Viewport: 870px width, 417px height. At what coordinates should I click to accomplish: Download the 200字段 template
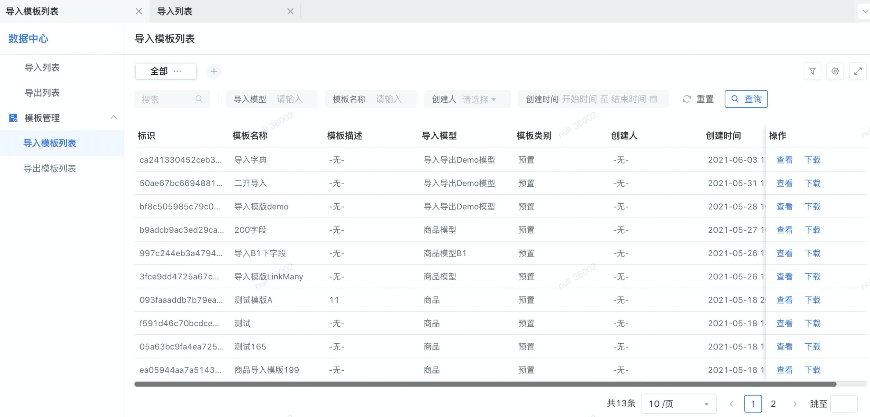pos(812,230)
